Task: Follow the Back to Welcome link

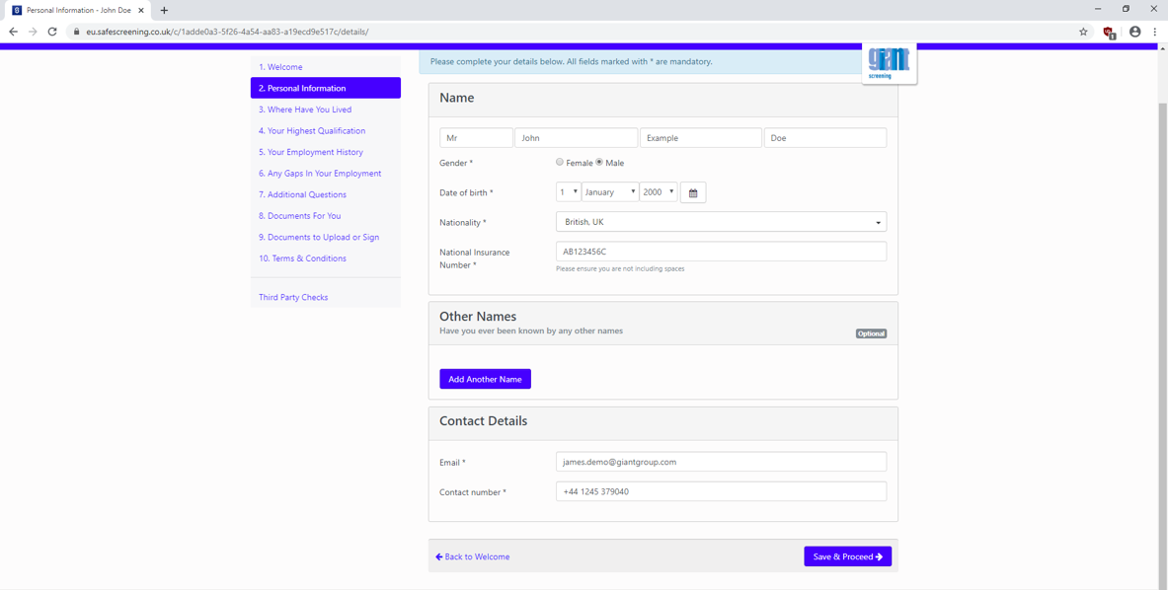Action: click(x=473, y=556)
